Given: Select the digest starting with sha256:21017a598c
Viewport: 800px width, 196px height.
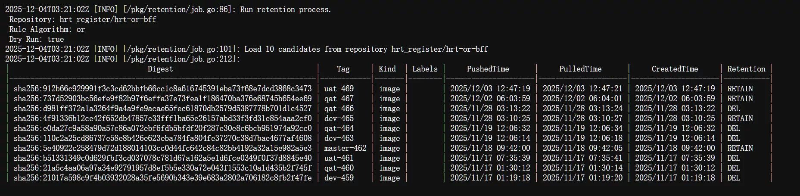Looking at the screenshot, I should click(162, 178).
